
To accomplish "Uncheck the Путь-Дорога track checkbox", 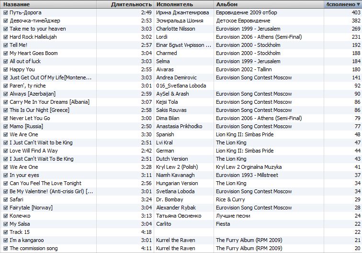I will (x=6, y=13).
